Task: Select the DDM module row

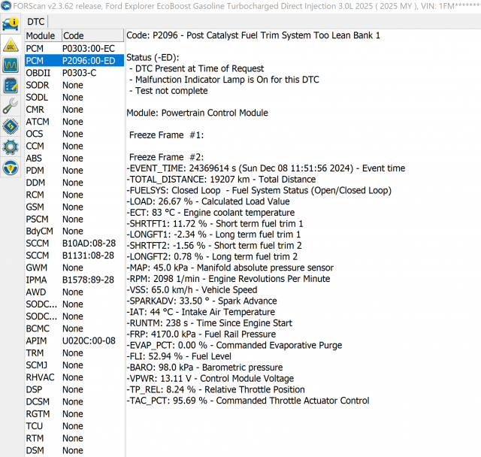Action: [74, 183]
